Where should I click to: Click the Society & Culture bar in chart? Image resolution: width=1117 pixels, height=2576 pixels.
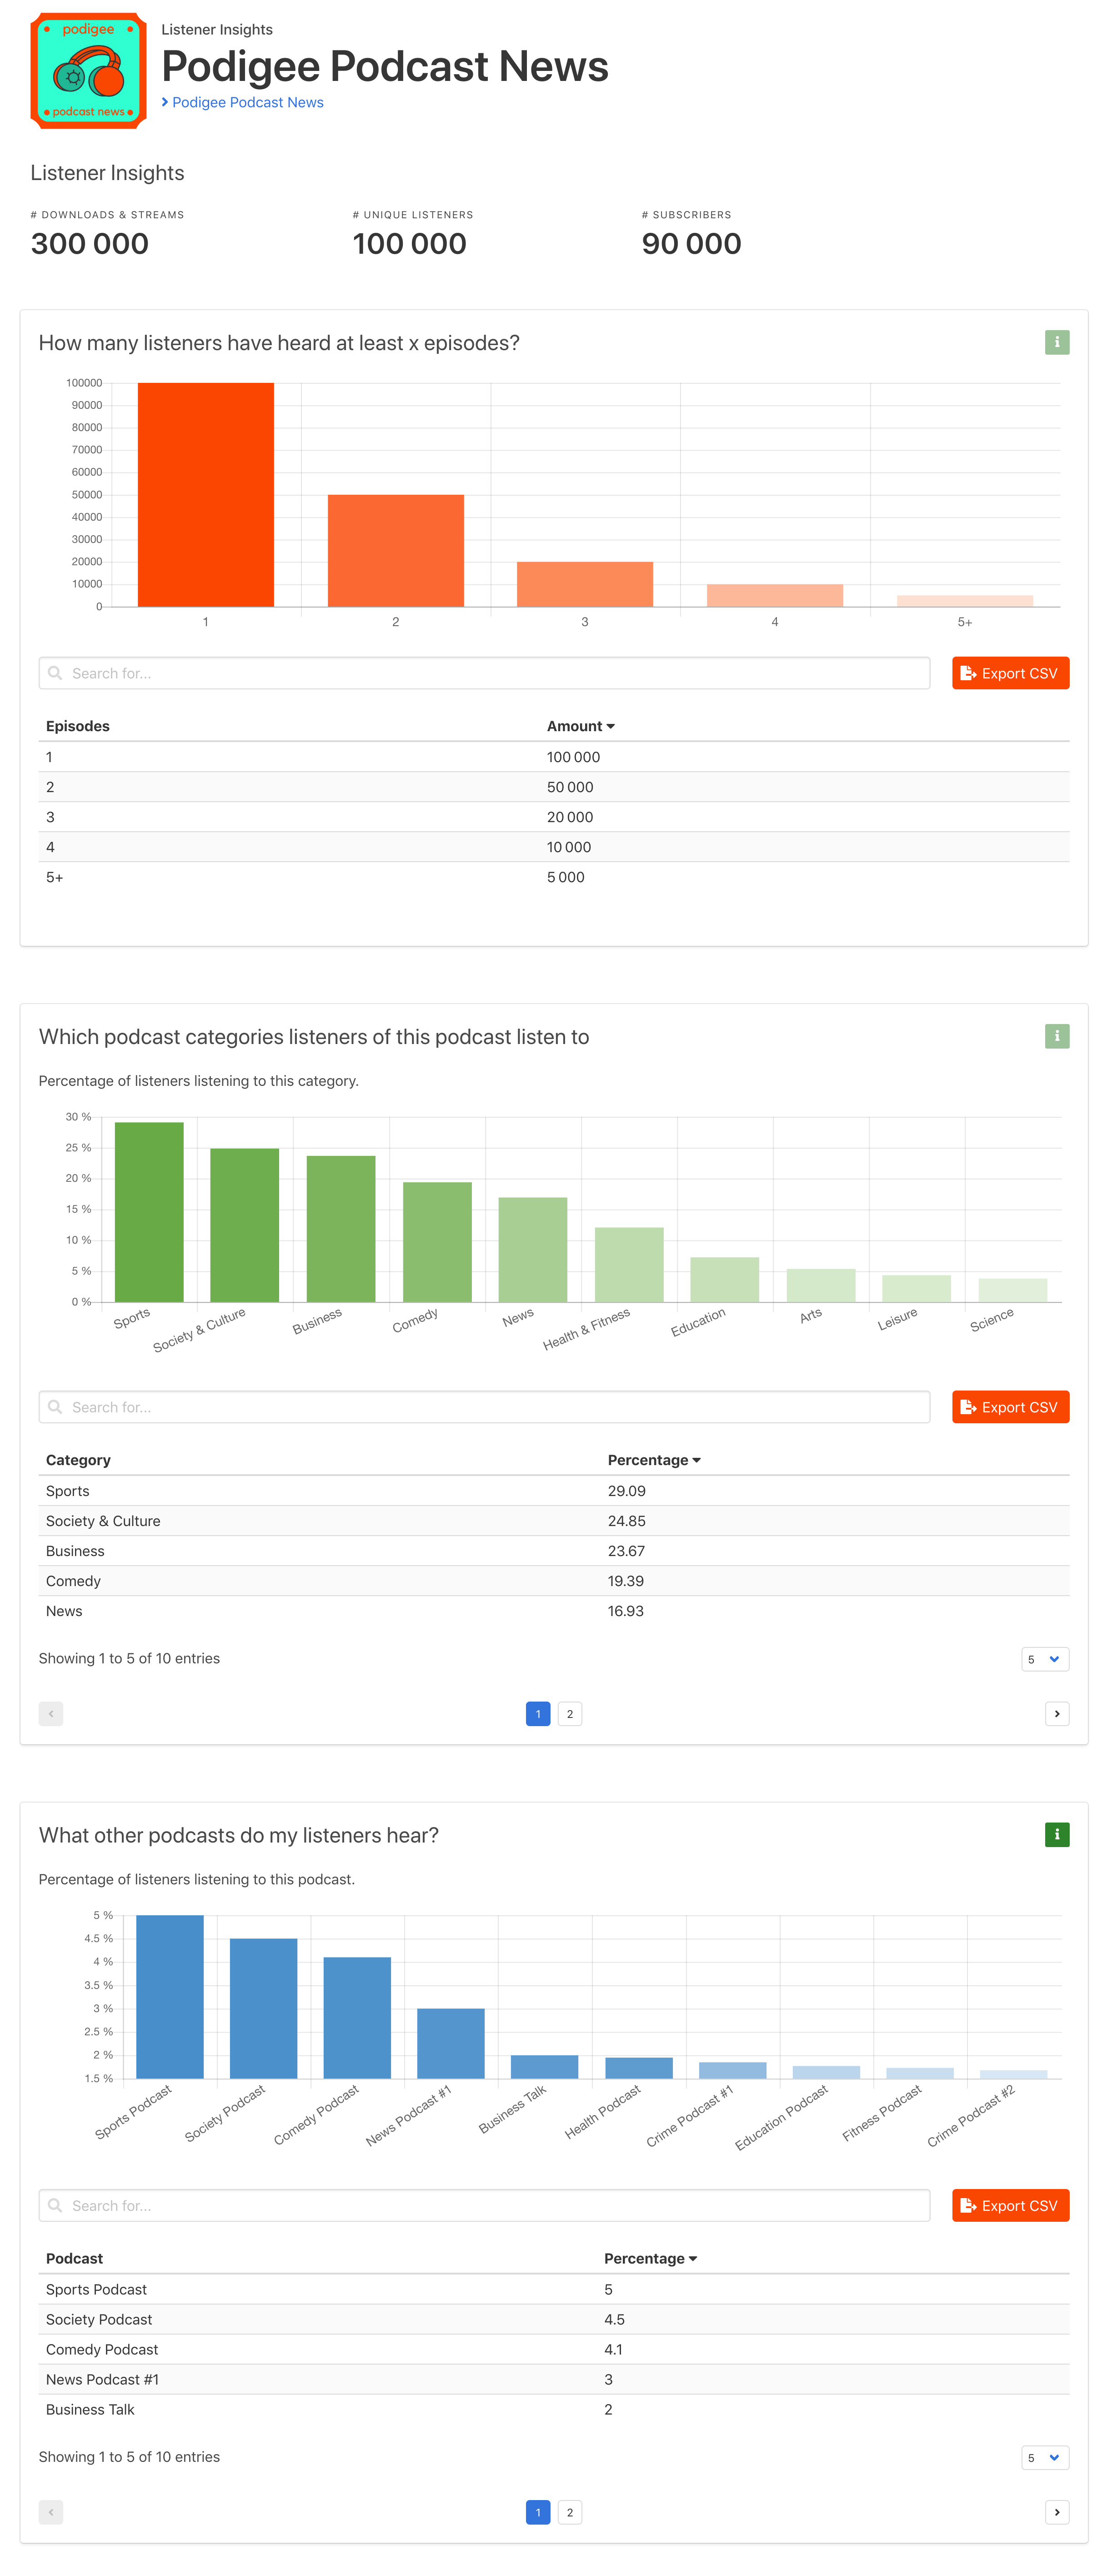pyautogui.click(x=245, y=1225)
